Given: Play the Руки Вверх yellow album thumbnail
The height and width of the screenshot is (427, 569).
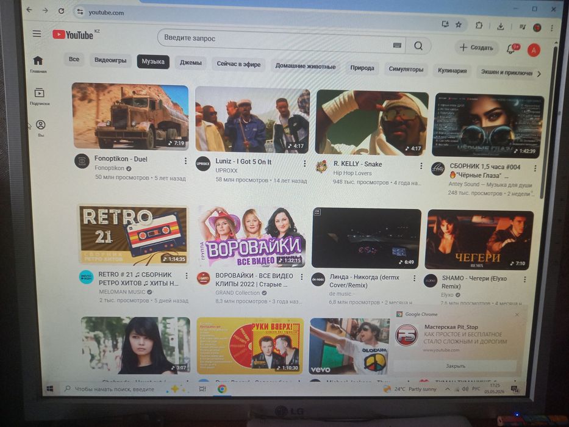Looking at the screenshot, I should 250,346.
